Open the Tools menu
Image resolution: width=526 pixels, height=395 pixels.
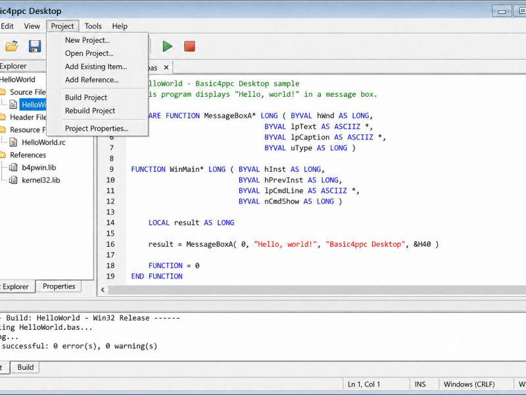pyautogui.click(x=93, y=26)
